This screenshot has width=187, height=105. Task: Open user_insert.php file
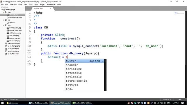[x=13, y=51]
